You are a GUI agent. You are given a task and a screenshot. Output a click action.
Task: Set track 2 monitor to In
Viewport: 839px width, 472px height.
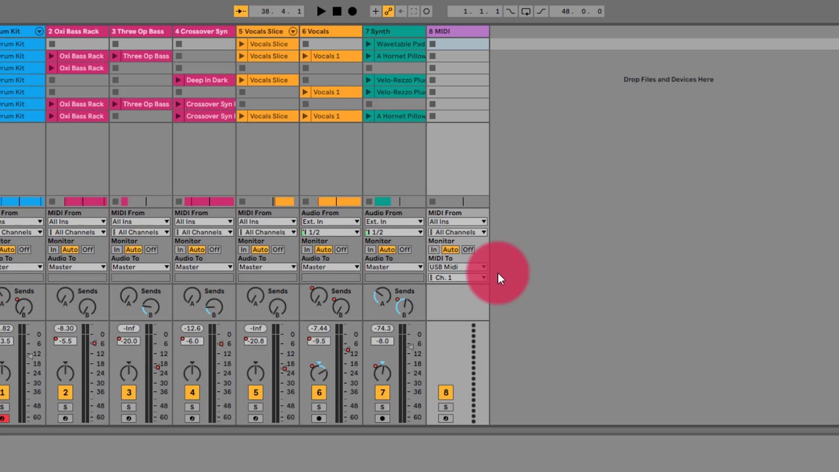coord(54,250)
